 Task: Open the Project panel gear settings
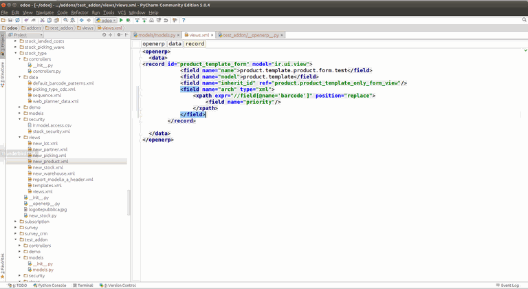(119, 34)
